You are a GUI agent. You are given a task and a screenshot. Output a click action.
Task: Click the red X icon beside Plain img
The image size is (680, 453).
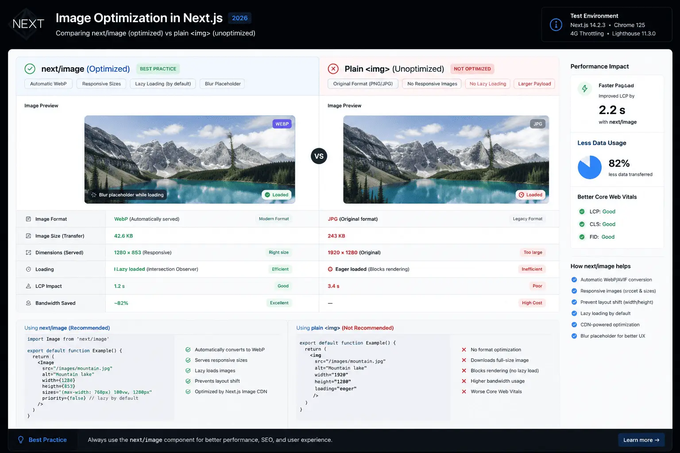click(333, 69)
